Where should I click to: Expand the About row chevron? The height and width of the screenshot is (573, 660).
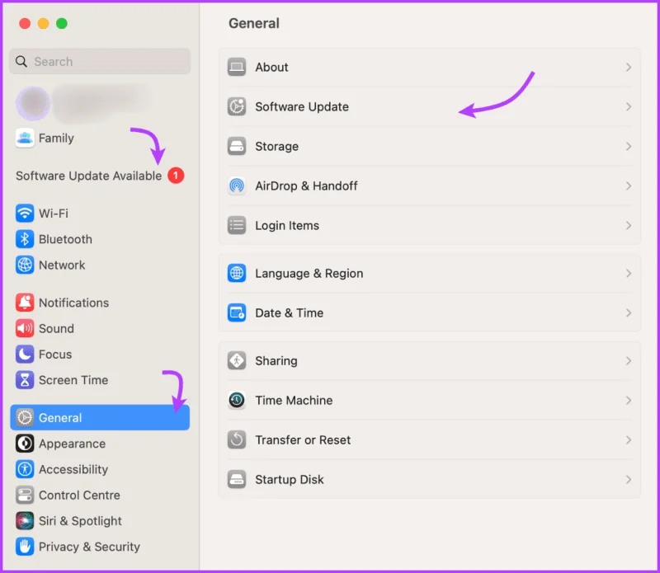pos(629,68)
